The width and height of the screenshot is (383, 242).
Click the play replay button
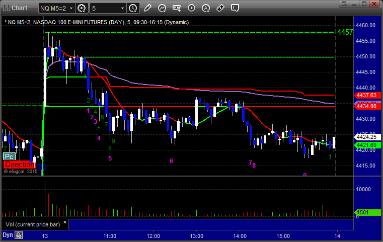191,8
